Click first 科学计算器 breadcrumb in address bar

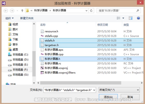click(41, 10)
